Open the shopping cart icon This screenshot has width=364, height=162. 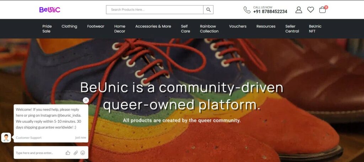tap(322, 10)
